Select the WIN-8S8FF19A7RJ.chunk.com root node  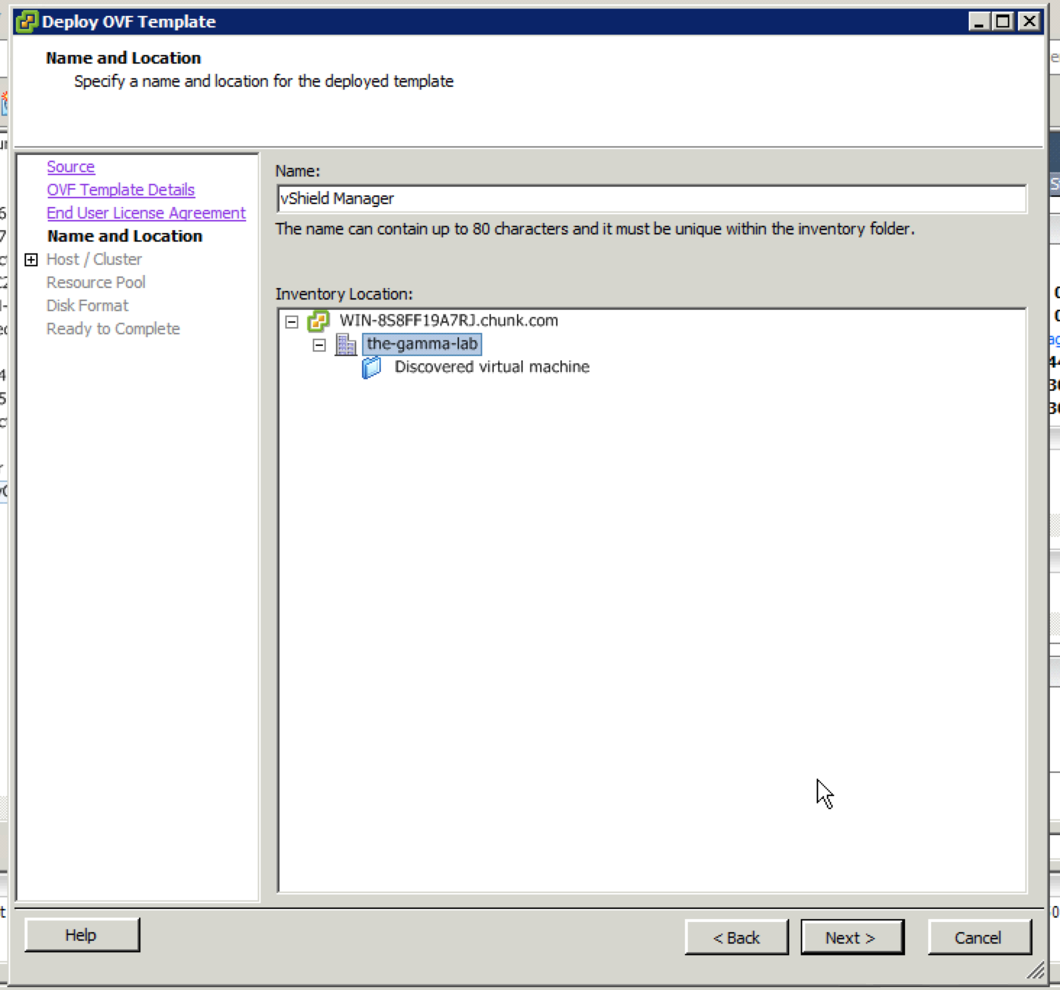(448, 321)
